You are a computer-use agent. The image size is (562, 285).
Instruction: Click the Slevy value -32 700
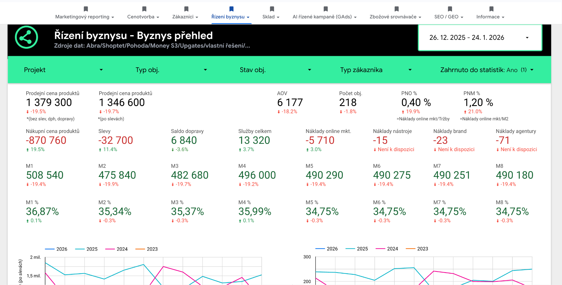(x=116, y=140)
